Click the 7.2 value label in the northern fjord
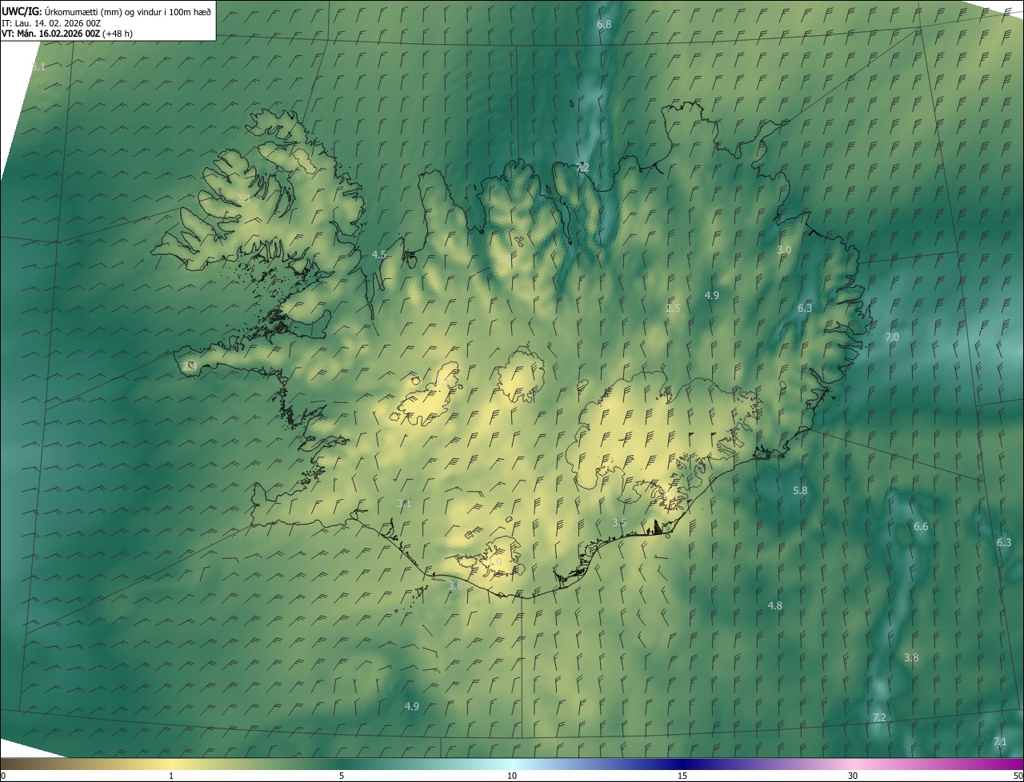 582,167
